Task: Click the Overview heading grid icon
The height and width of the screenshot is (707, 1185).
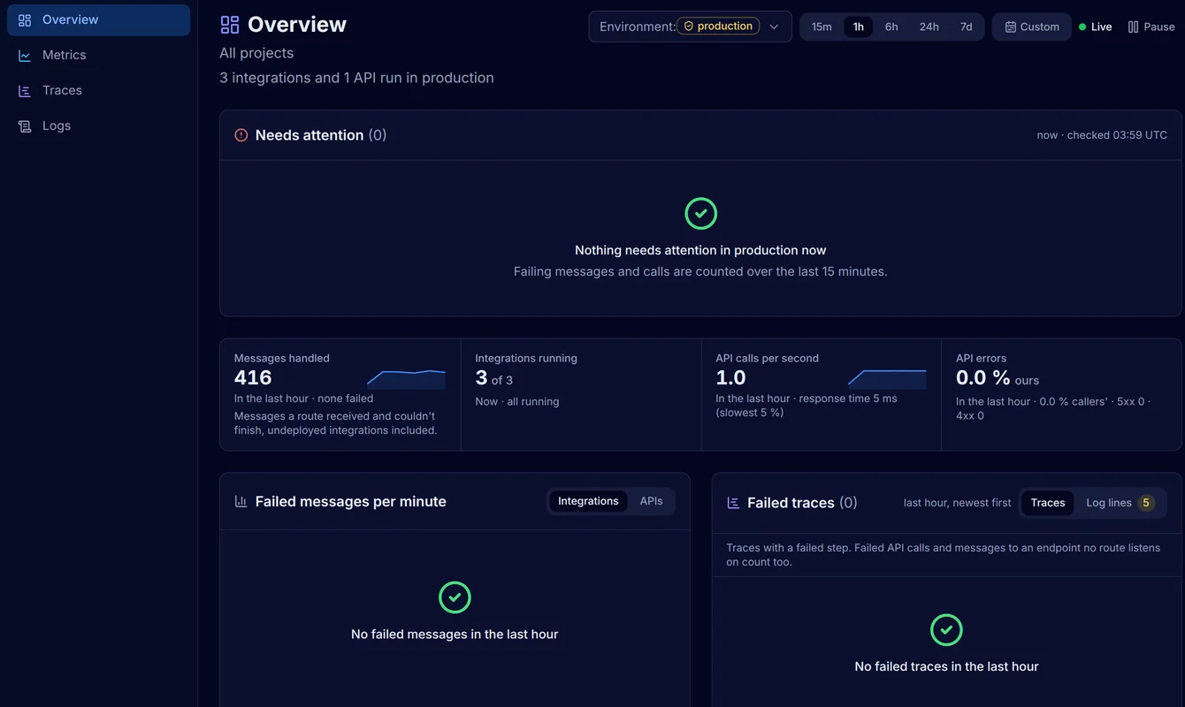Action: click(x=230, y=25)
